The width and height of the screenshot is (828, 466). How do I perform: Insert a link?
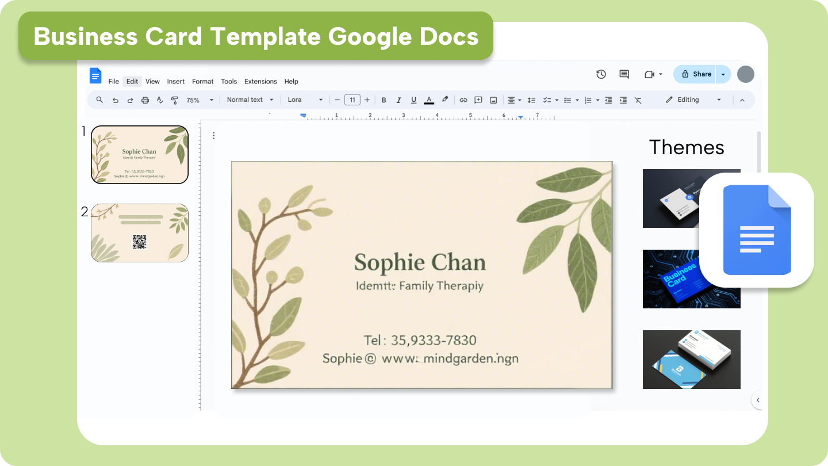coord(463,100)
